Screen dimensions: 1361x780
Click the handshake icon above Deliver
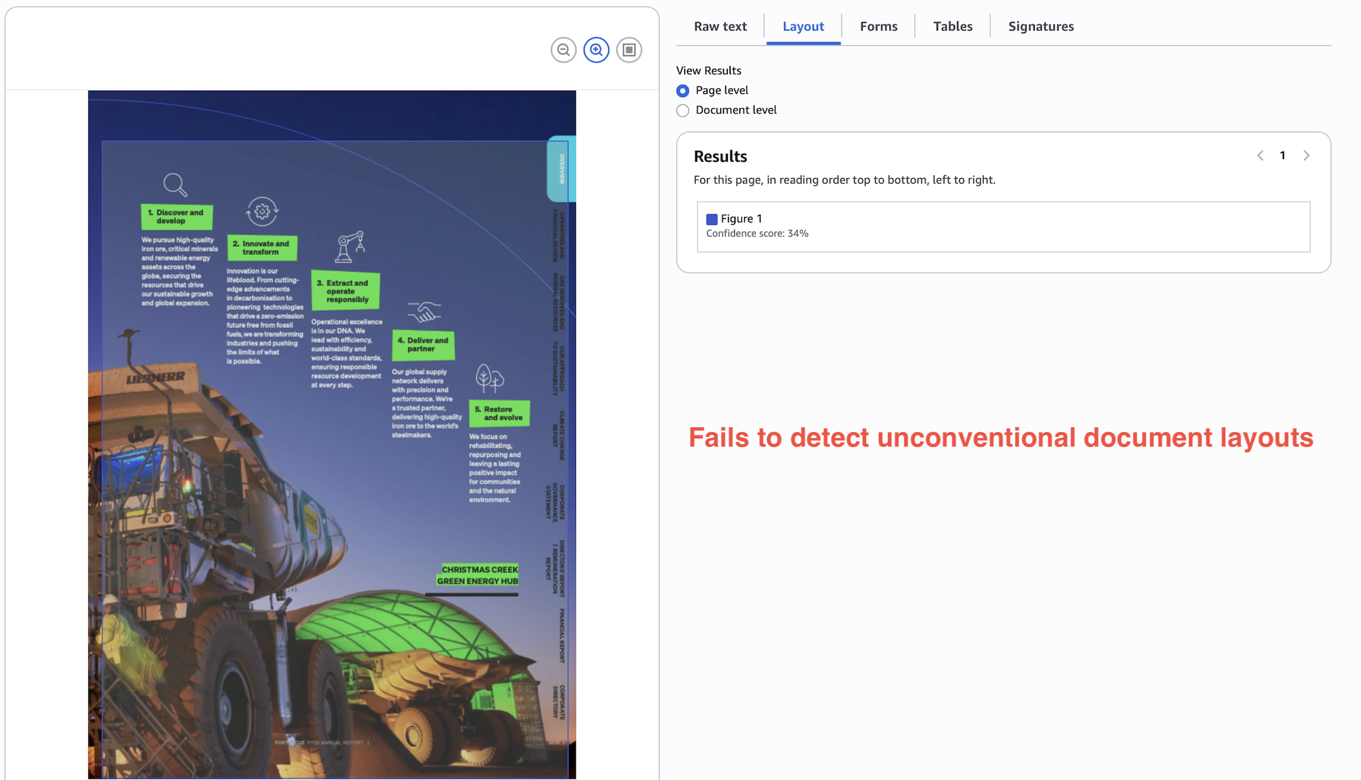point(424,311)
